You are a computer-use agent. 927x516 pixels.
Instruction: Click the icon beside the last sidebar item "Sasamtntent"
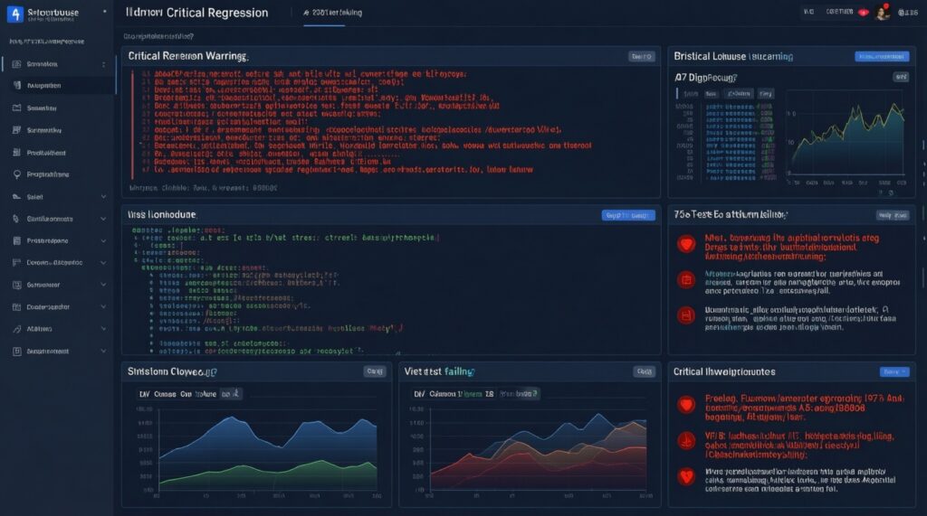pos(16,352)
